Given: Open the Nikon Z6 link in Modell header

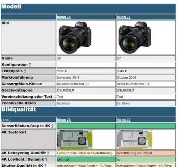Looking at the screenshot, I should pos(64,17).
